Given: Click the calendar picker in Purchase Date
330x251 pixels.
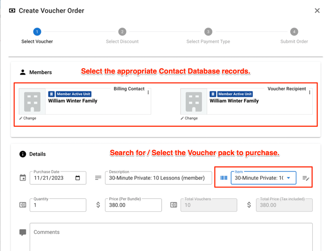Looking at the screenshot, I should coord(77,178).
